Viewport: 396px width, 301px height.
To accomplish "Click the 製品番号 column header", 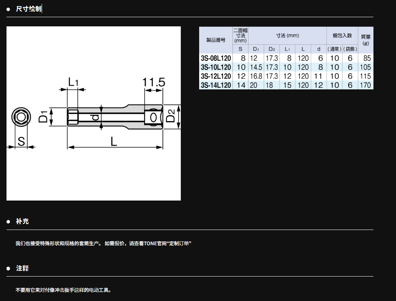I will coord(216,40).
